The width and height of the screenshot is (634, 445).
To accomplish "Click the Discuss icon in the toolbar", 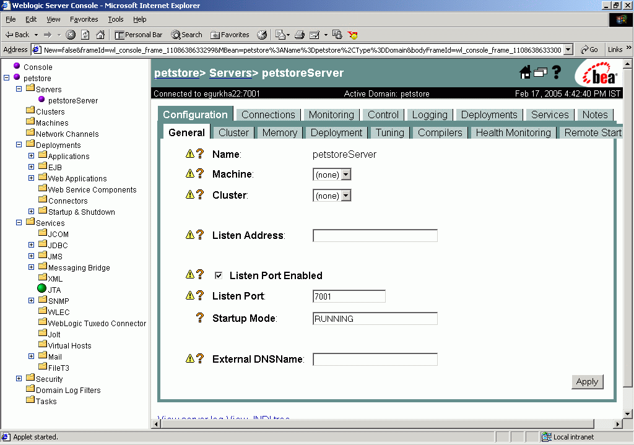I will tap(337, 35).
